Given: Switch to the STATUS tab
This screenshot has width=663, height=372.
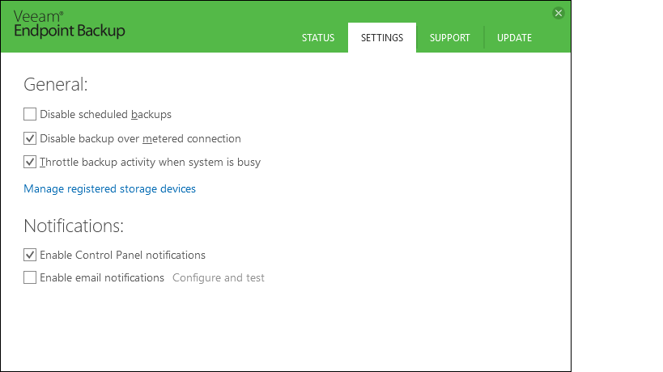Looking at the screenshot, I should coord(318,38).
